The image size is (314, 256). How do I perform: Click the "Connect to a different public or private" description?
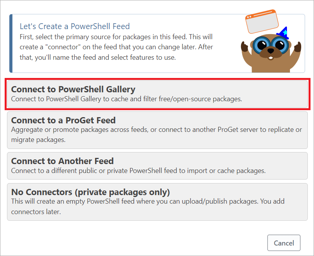(138, 171)
